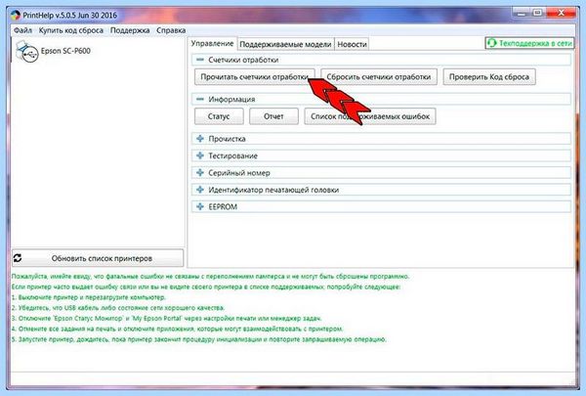This screenshot has width=586, height=396.
Task: Click the 'Если принтер часто выдает ошибку' line
Action: (x=206, y=286)
